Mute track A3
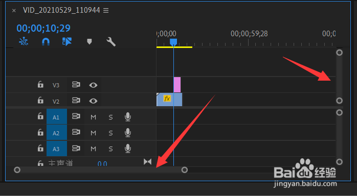357x196 pixels. (94, 149)
